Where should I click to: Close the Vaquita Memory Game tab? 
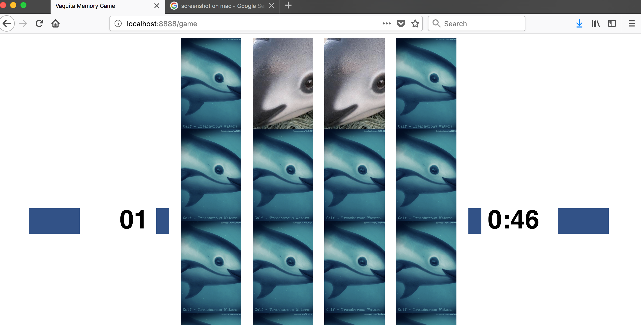coord(157,6)
